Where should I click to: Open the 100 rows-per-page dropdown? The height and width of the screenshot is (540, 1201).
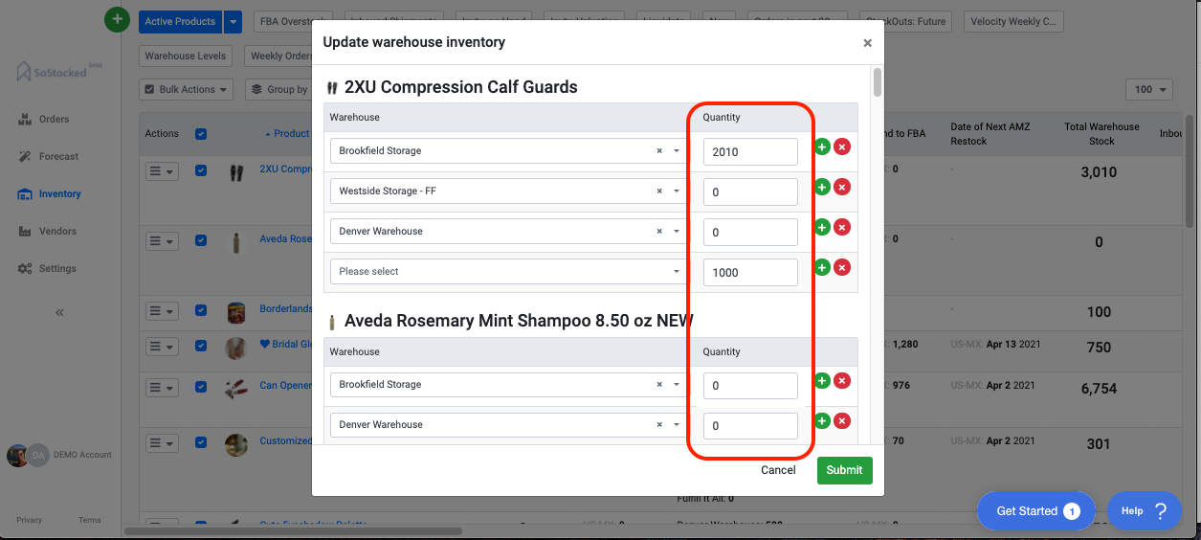1149,89
